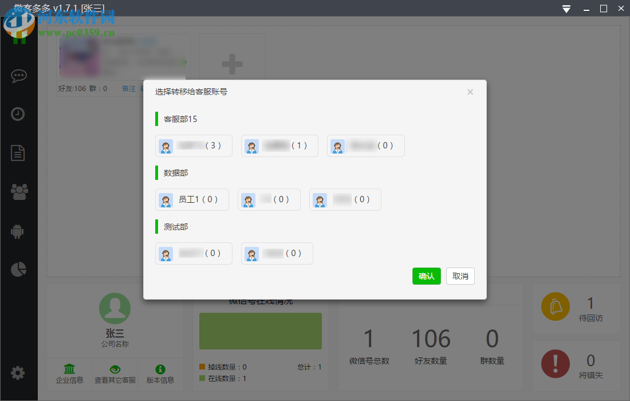Screen dimensions: 630x401
Task: Select agent 员工1 ( 0 ) in 数据部
Action: 192,199
